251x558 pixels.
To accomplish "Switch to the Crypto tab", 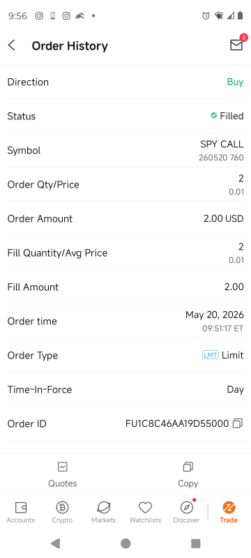I will pyautogui.click(x=62, y=507).
